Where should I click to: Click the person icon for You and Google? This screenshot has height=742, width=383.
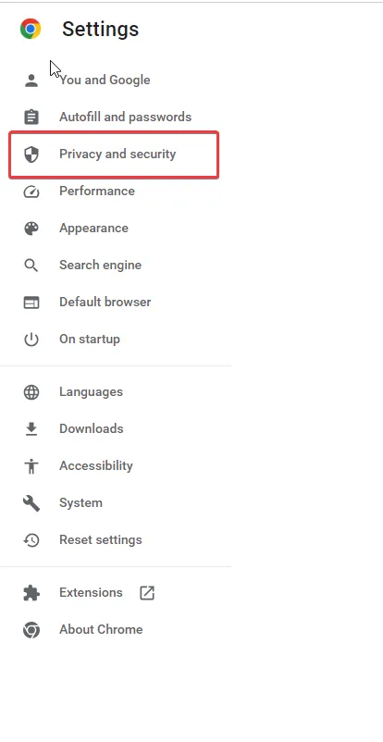tap(31, 80)
